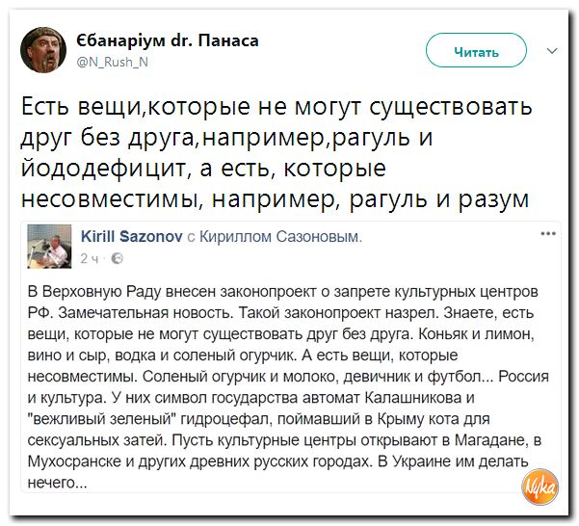Open the Kirill Sazonov author name link
The image size is (579, 526).
pyautogui.click(x=131, y=236)
